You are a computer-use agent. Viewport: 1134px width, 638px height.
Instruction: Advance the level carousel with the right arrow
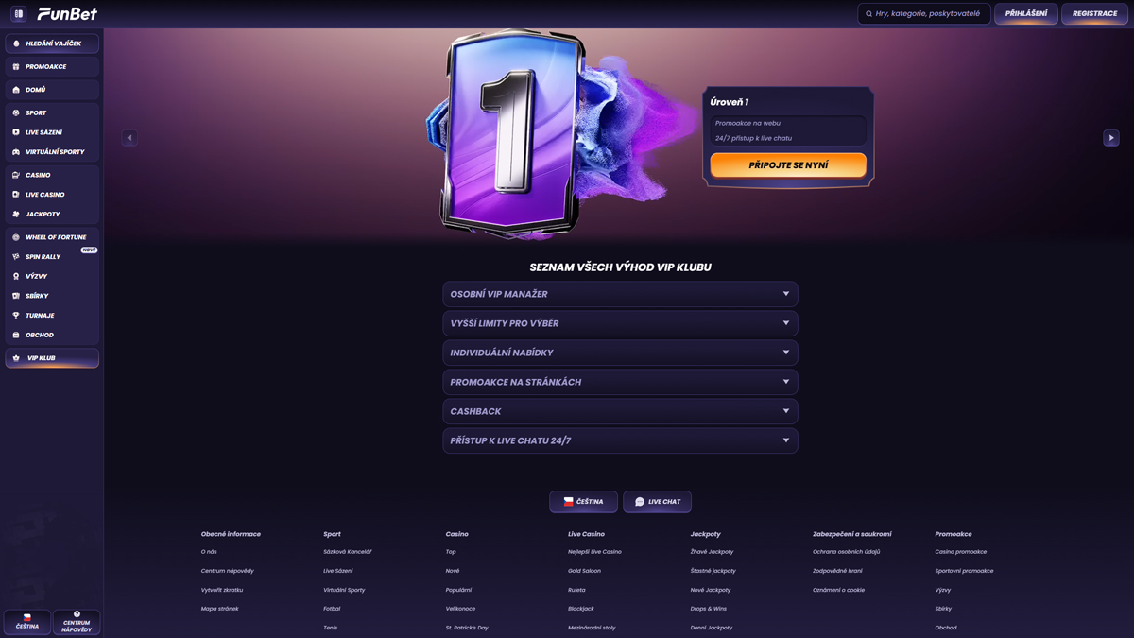1111,137
